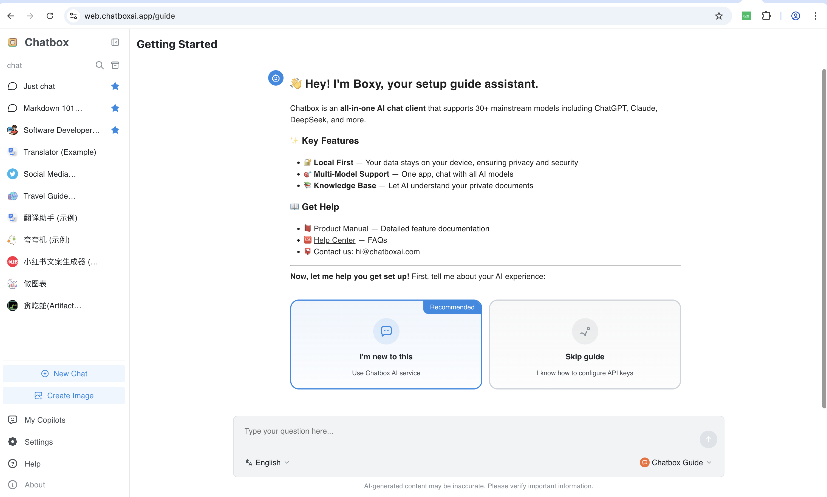827x497 pixels.
Task: Open the browser extensions puzzle icon
Action: (x=766, y=16)
